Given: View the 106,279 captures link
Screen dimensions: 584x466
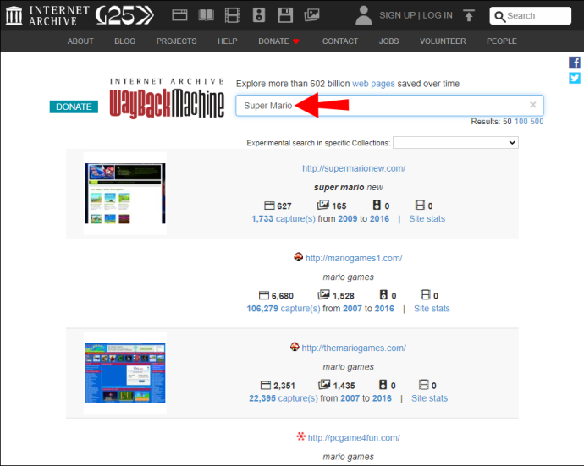Looking at the screenshot, I should click(x=284, y=308).
